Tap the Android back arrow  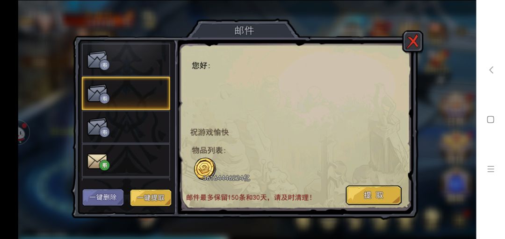point(491,70)
